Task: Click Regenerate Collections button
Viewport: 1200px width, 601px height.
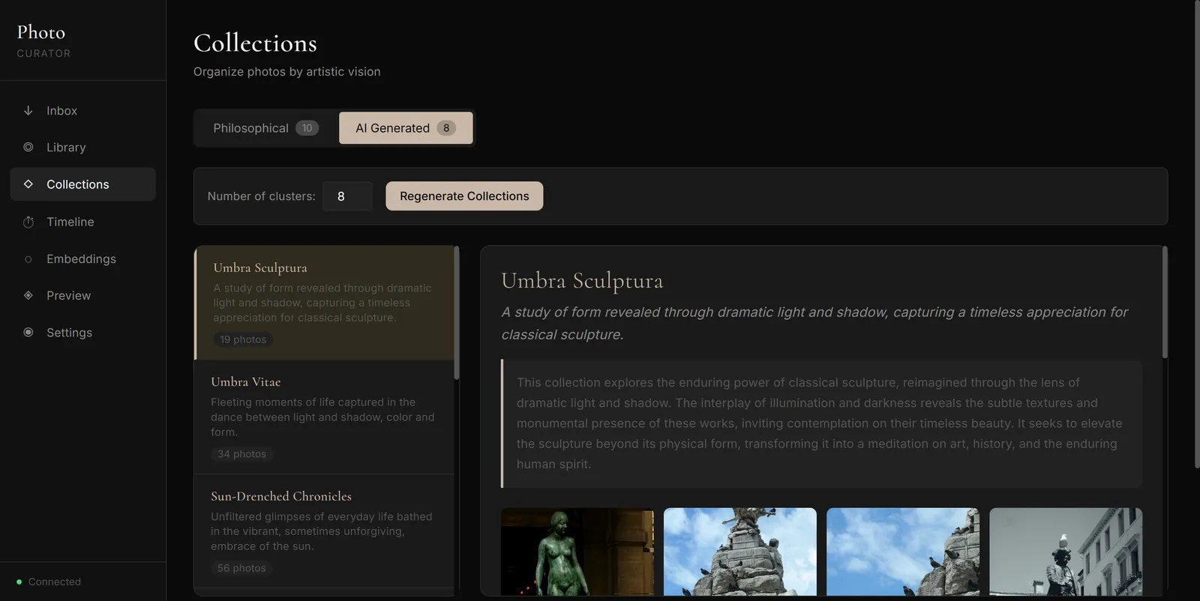Action: click(464, 196)
